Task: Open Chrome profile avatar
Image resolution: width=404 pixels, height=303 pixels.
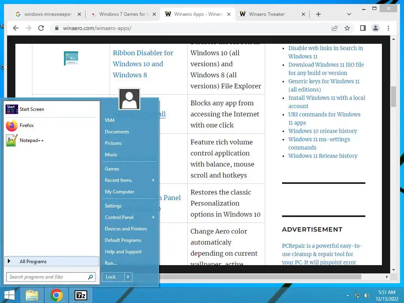Action: click(x=376, y=28)
